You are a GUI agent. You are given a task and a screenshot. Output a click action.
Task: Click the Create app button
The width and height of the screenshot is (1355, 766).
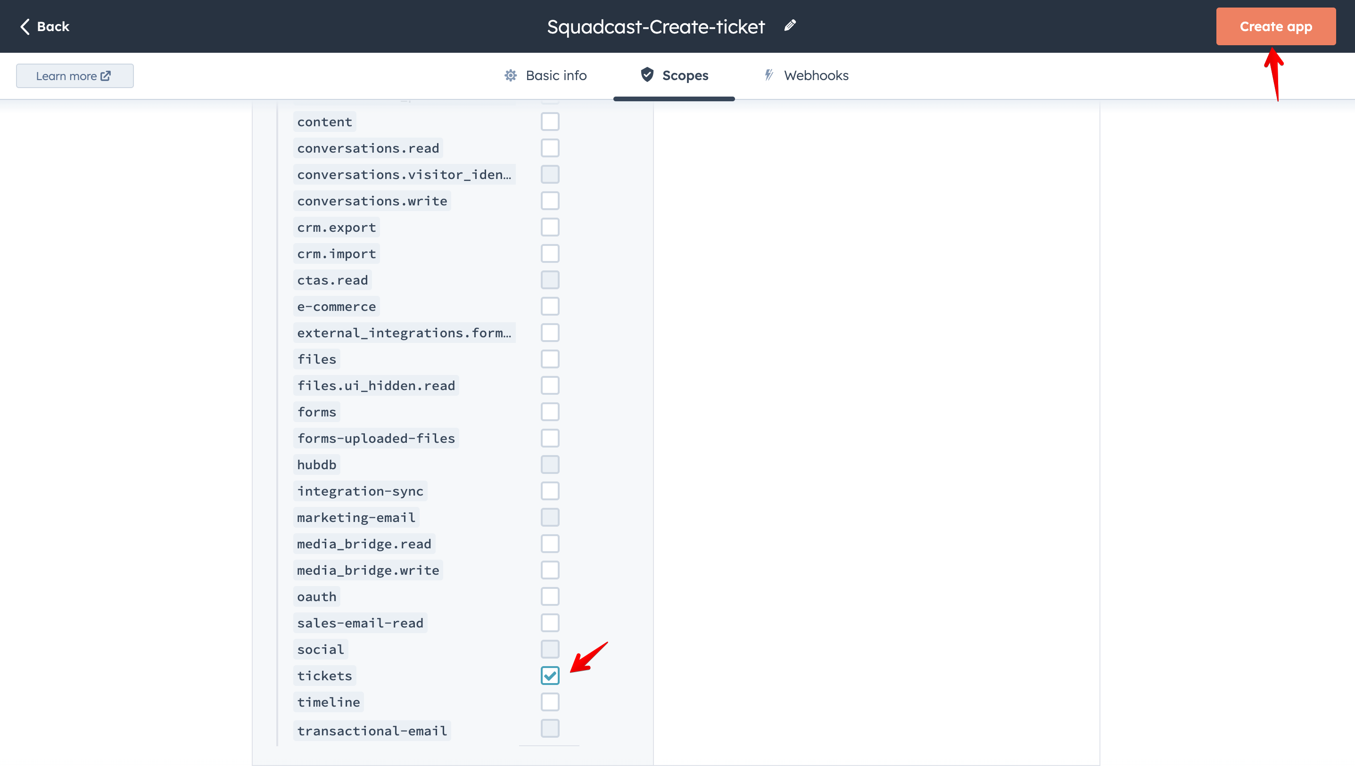(1275, 26)
